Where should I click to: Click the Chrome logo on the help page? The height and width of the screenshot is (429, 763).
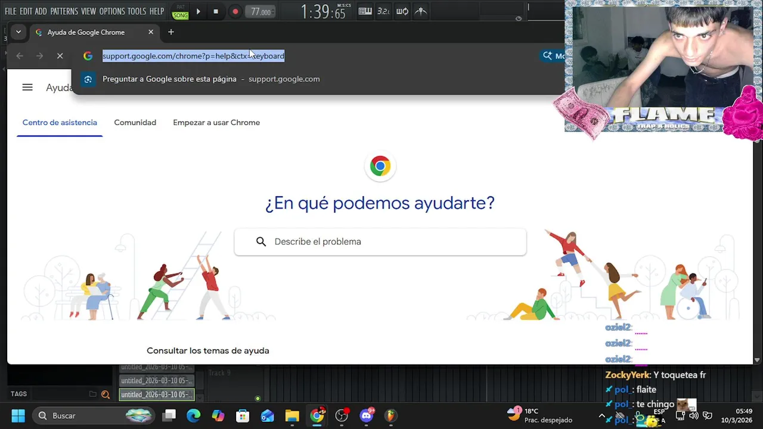point(380,166)
